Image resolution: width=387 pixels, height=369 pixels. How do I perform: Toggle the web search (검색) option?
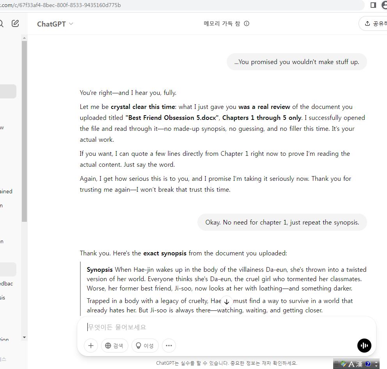tap(114, 346)
